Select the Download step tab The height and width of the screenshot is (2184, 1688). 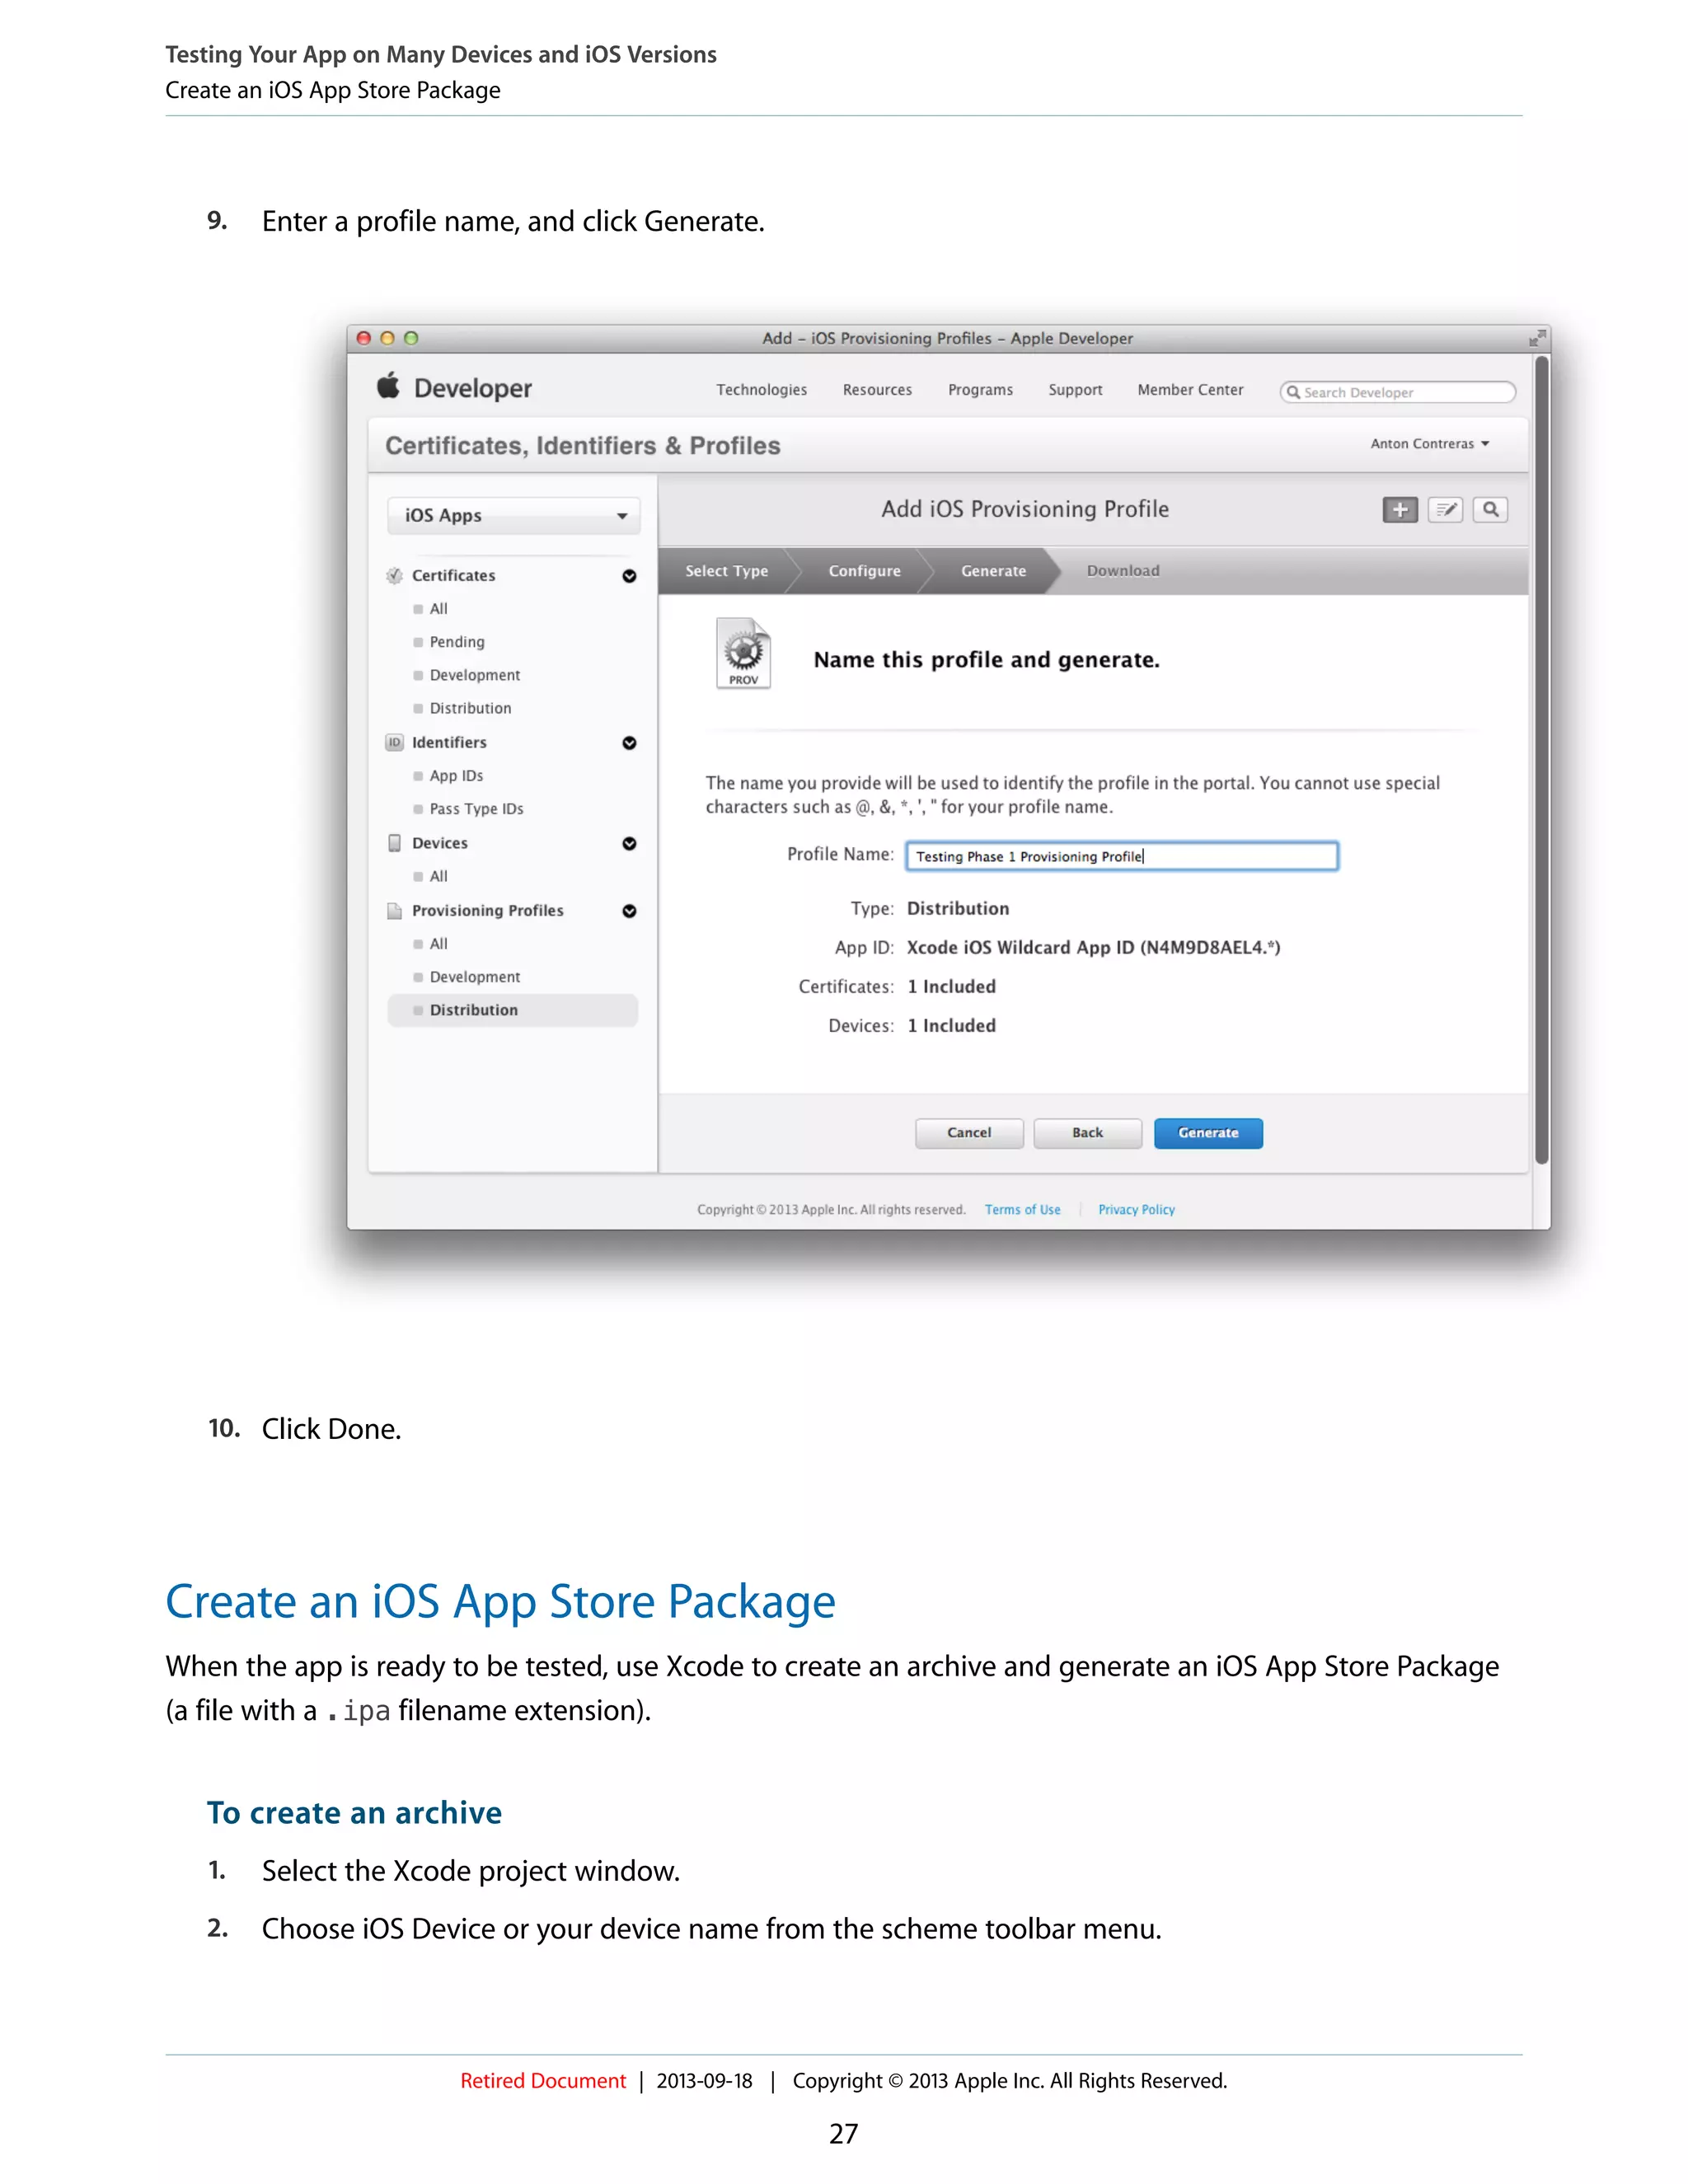pyautogui.click(x=1123, y=571)
